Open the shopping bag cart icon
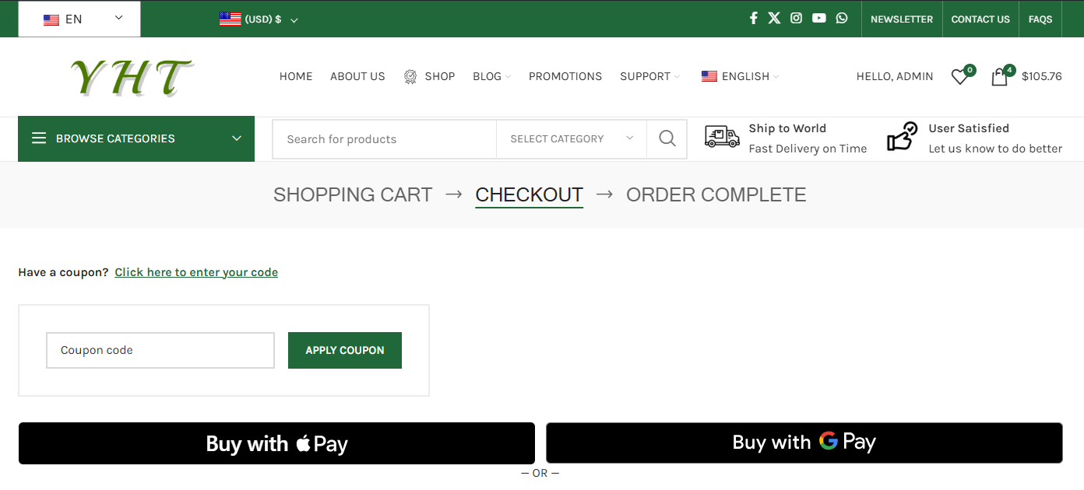 click(999, 77)
